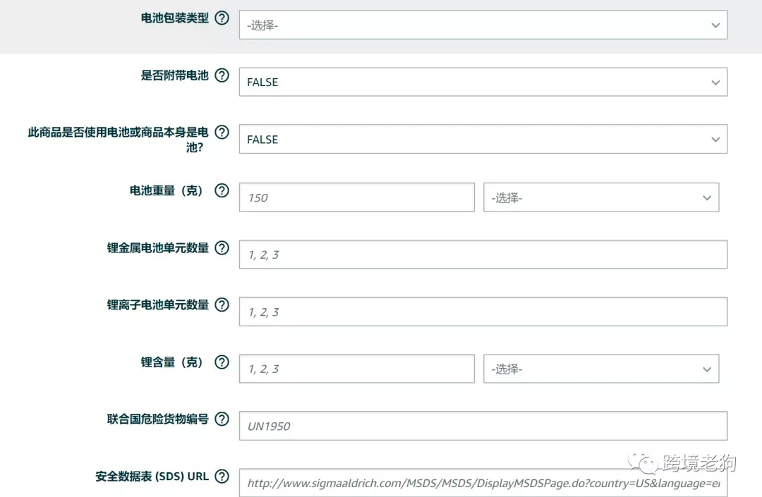Focus the 联合国危险货物编号 input with placeholder UN1950

click(483, 426)
